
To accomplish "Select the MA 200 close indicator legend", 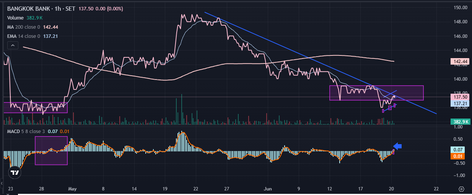I will tap(24, 27).
